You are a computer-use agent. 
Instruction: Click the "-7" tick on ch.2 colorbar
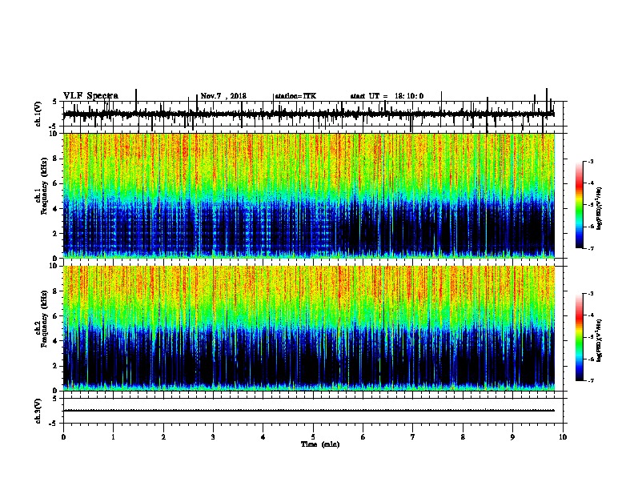[591, 381]
